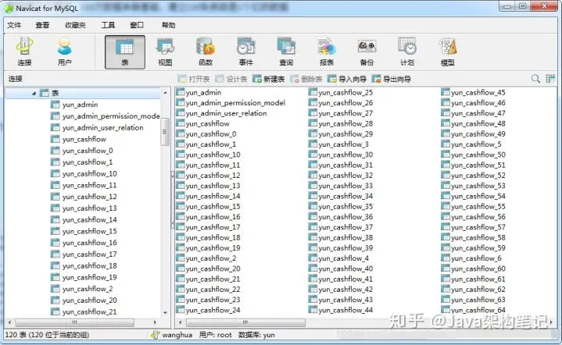Open the 收藏夹 favorites menu

coord(75,25)
